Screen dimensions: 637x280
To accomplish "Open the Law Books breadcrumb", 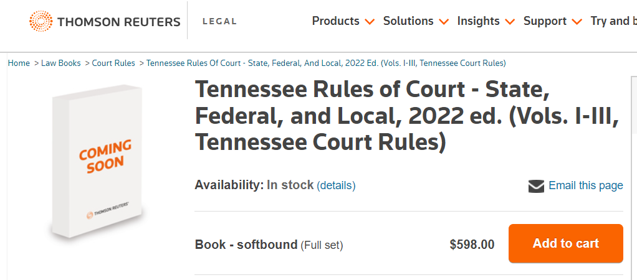I will (x=61, y=63).
